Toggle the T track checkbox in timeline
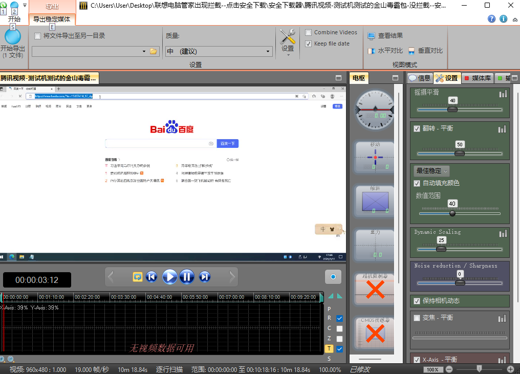Screen dimensions: 520x374 pos(339,349)
